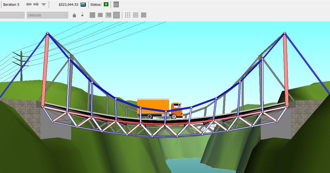Click the left red tower member
330x173 pixels.
coord(45,70)
